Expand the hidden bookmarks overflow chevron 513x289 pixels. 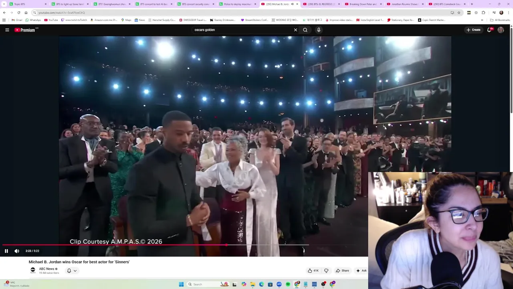coord(482,20)
